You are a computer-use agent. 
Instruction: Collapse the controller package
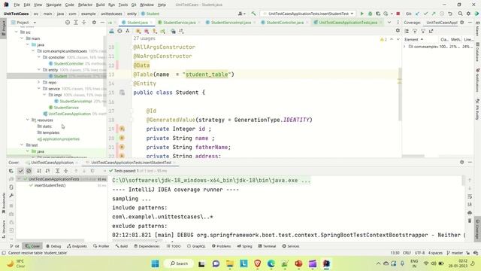point(39,57)
